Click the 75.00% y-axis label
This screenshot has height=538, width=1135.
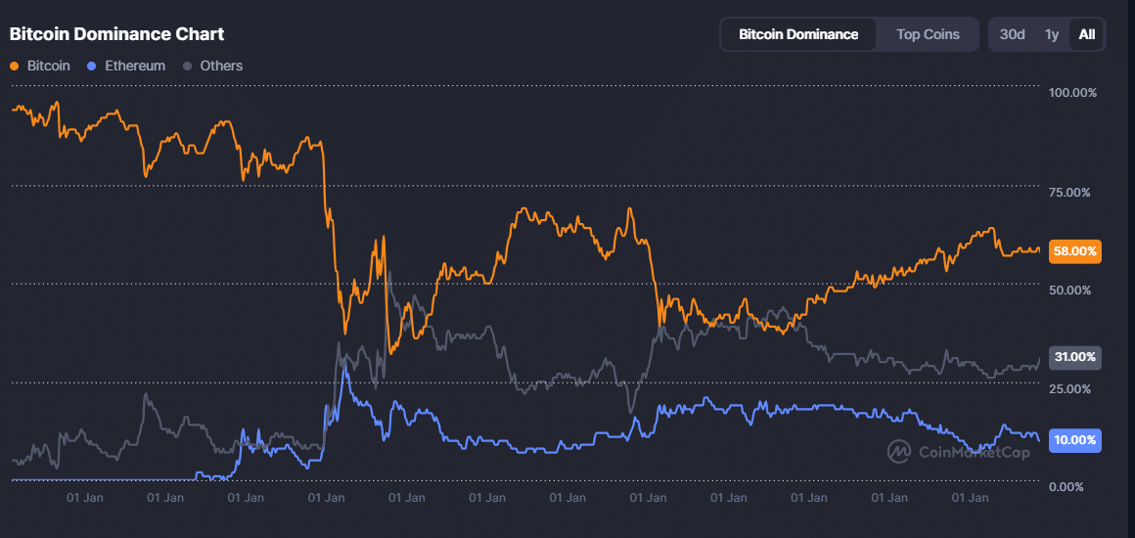pyautogui.click(x=1069, y=193)
